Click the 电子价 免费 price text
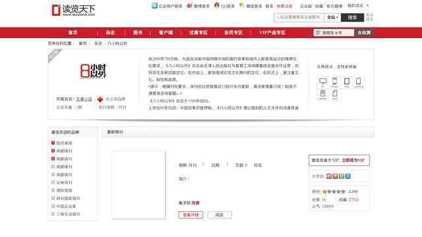The height and width of the screenshot is (237, 422). [x=189, y=203]
